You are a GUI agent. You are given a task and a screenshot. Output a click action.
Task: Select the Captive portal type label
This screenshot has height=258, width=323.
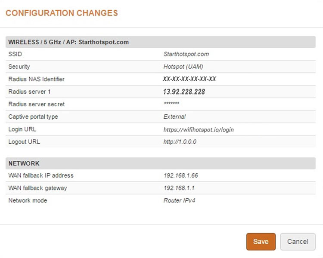[x=33, y=117]
